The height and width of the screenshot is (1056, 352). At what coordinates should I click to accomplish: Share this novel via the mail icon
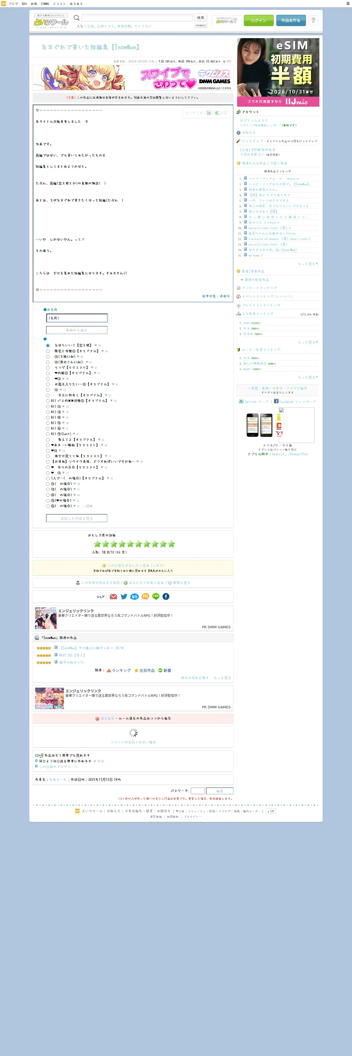pyautogui.click(x=113, y=597)
